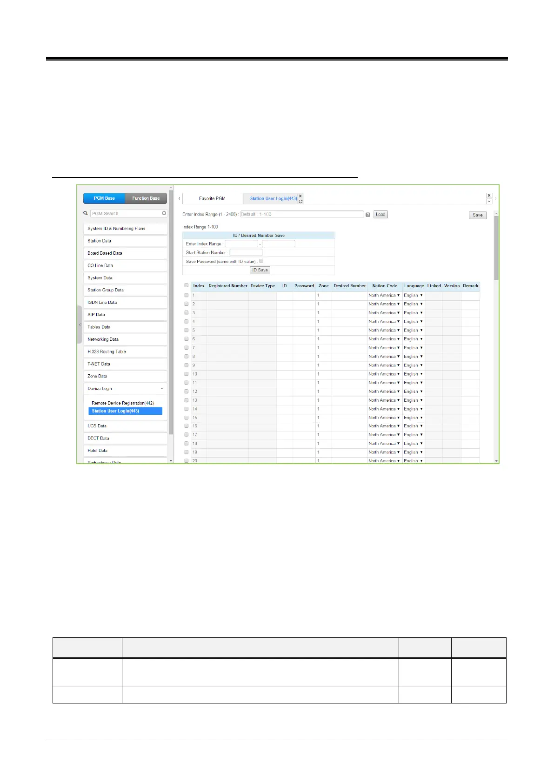The width and height of the screenshot is (554, 784).
Task: Click the Load button
Action: pyautogui.click(x=380, y=215)
